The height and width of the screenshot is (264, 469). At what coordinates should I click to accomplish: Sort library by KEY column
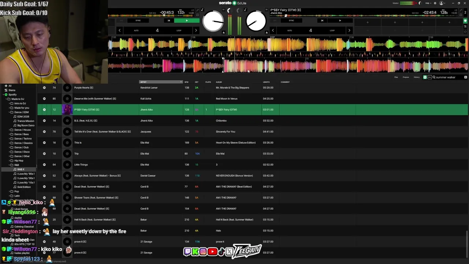[x=197, y=82]
